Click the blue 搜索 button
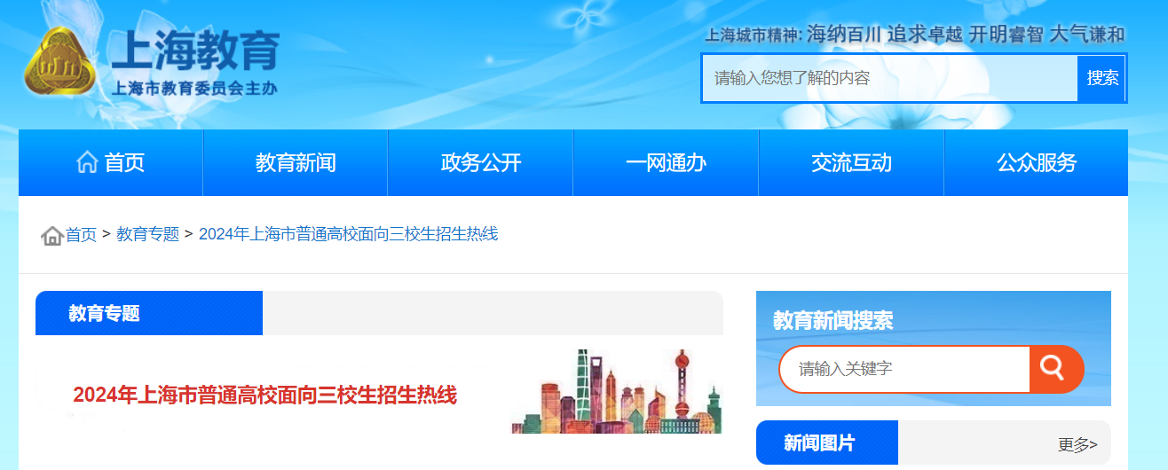The height and width of the screenshot is (470, 1168). 1101,78
